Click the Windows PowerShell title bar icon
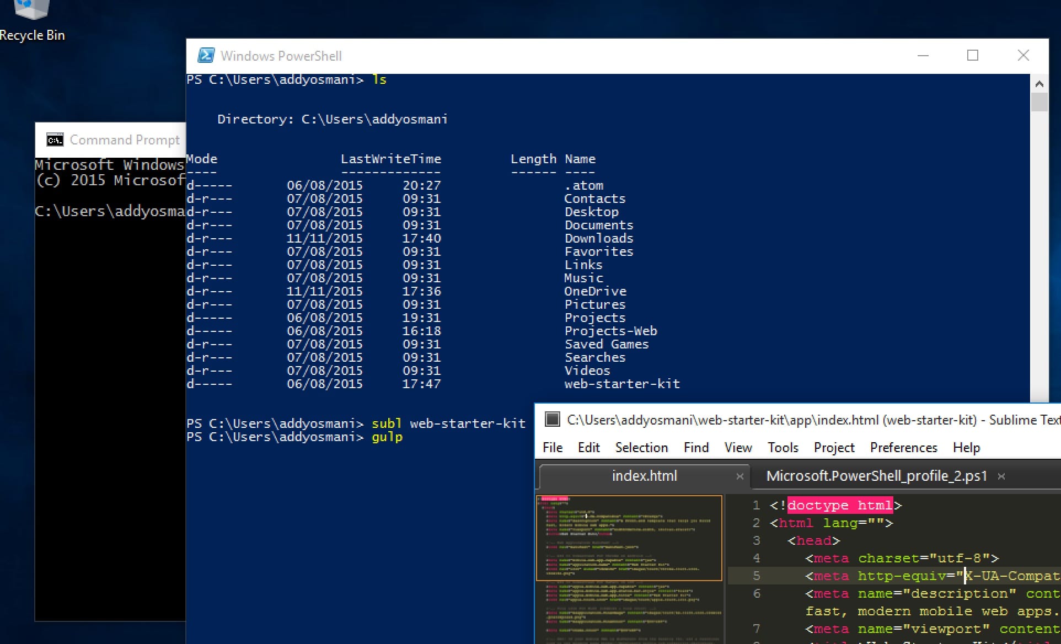This screenshot has width=1061, height=644. coord(206,55)
